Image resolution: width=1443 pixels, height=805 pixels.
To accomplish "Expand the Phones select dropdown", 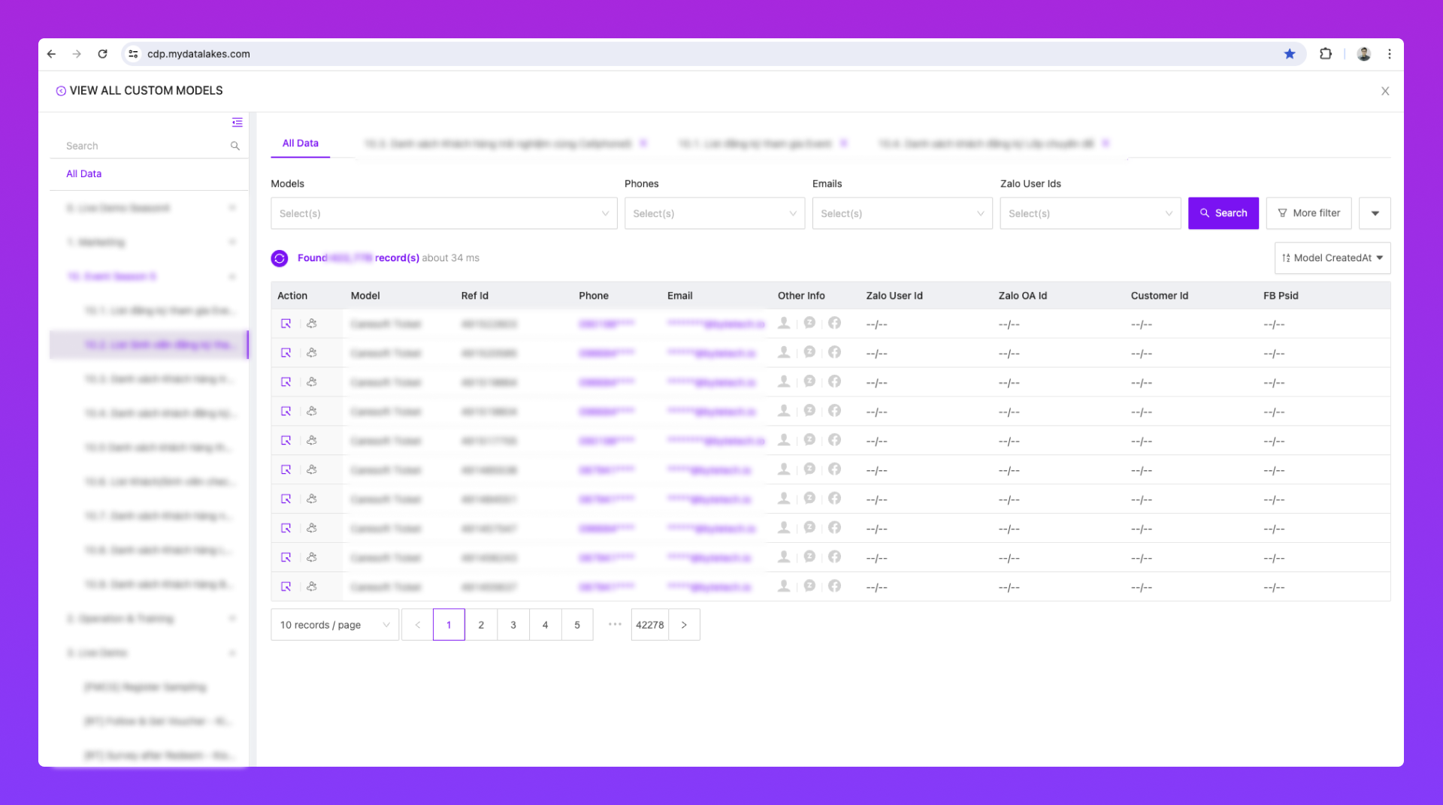I will [x=714, y=214].
